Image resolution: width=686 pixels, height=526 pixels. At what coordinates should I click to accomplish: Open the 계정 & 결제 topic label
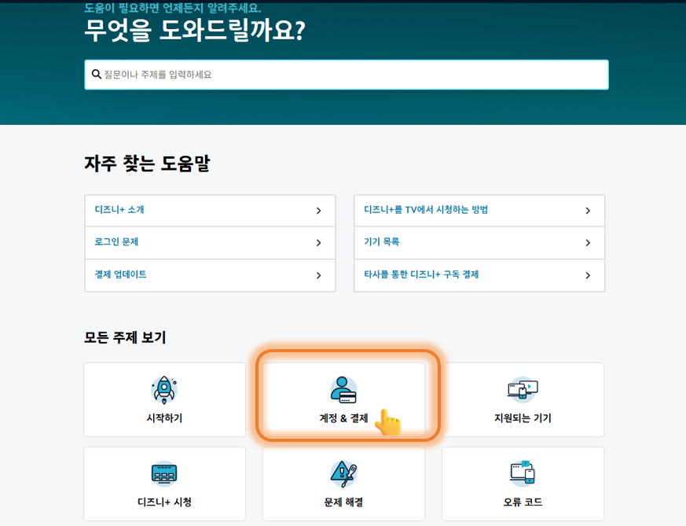tap(343, 418)
